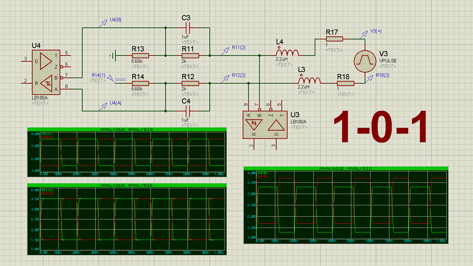Click the VPULSE label beside V3

click(388, 61)
